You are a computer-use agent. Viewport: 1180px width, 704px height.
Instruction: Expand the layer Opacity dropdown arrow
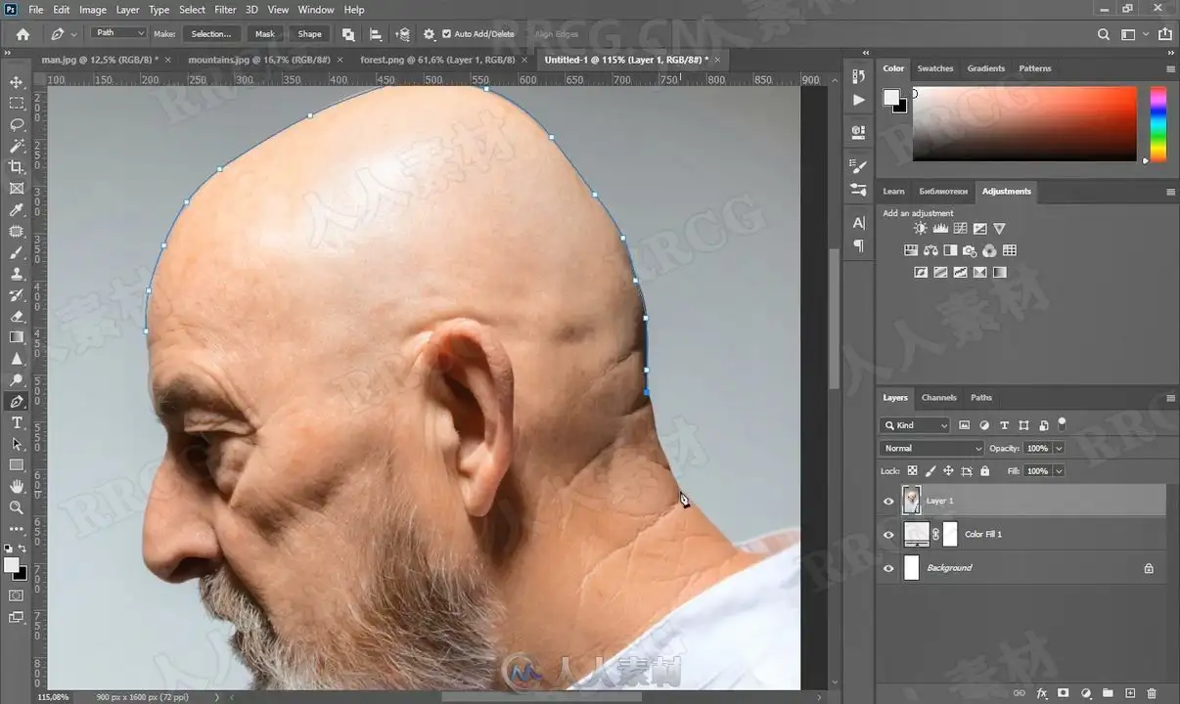coord(1059,448)
